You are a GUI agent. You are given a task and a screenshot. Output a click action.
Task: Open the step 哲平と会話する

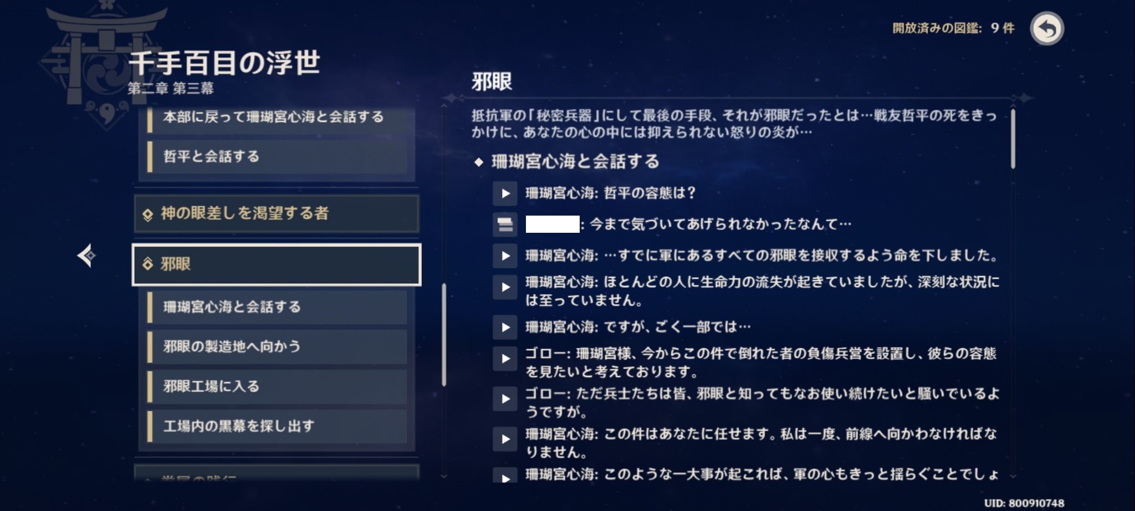click(x=277, y=157)
